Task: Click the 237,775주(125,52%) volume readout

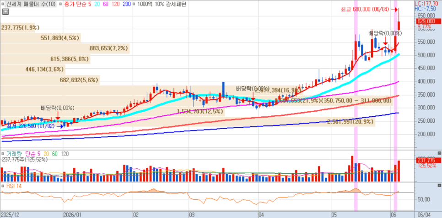Action: 25,159
